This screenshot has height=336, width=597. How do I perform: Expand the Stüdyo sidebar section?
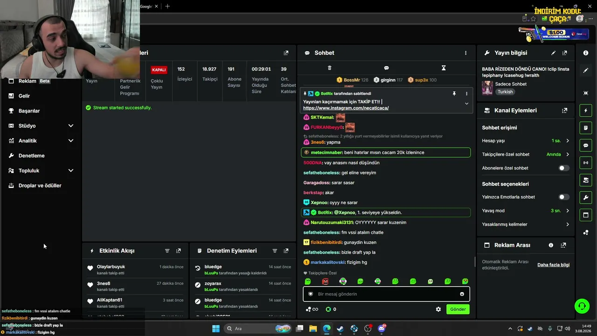(41, 126)
